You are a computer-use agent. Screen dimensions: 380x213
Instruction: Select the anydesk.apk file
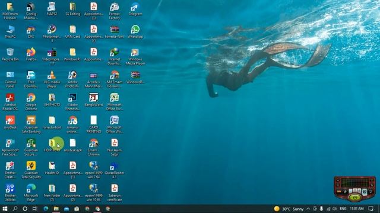coord(72,146)
